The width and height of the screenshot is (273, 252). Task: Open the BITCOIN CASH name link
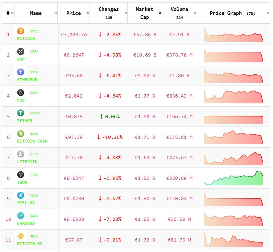[32, 141]
